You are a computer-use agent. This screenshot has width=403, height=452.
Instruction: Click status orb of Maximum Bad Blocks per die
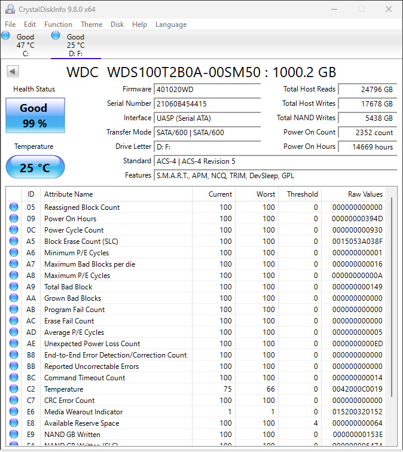click(x=14, y=264)
